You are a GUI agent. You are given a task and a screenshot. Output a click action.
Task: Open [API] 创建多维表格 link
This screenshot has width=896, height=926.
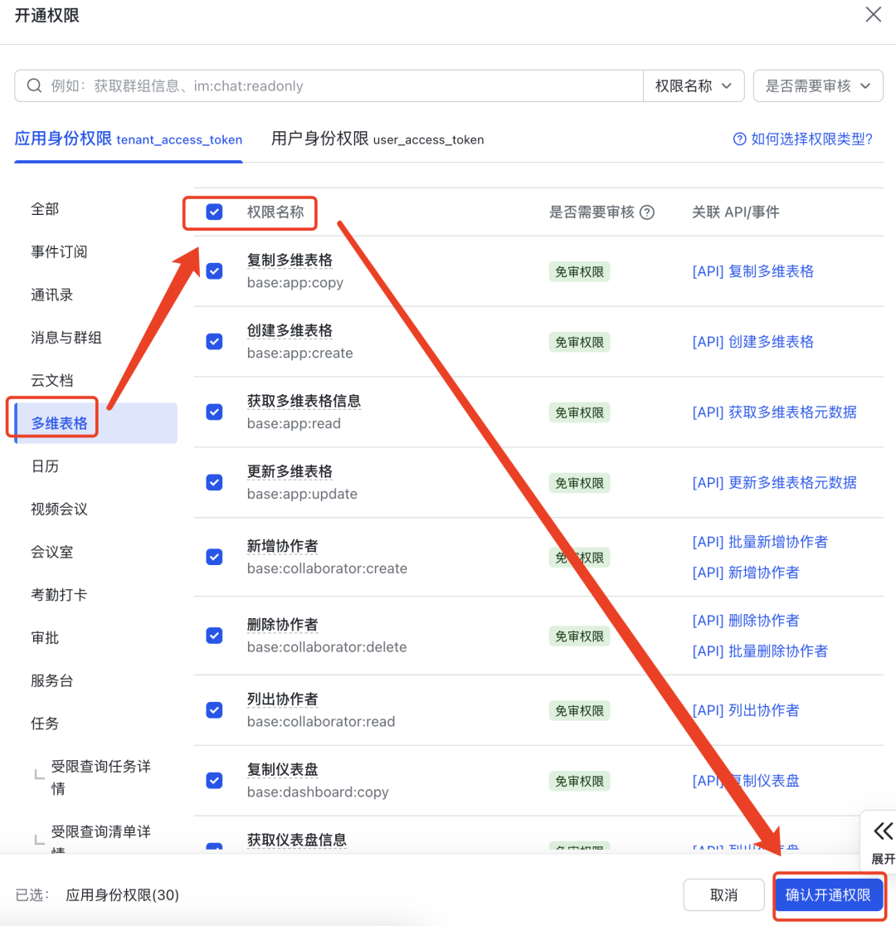[x=753, y=341]
